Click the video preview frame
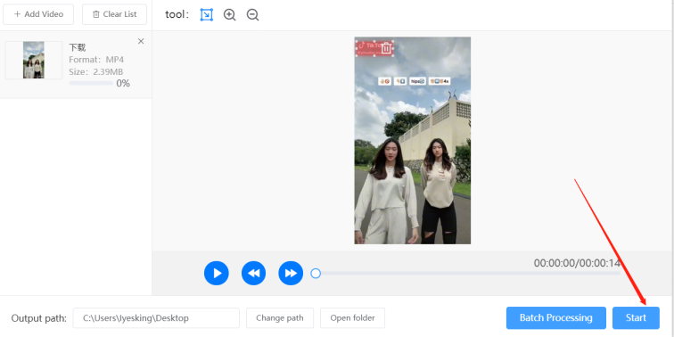The width and height of the screenshot is (674, 337). pos(412,141)
